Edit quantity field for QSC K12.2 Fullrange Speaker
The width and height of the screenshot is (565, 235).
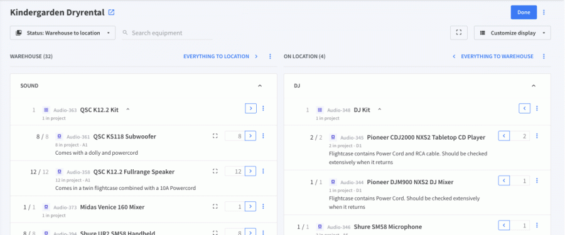click(x=235, y=171)
